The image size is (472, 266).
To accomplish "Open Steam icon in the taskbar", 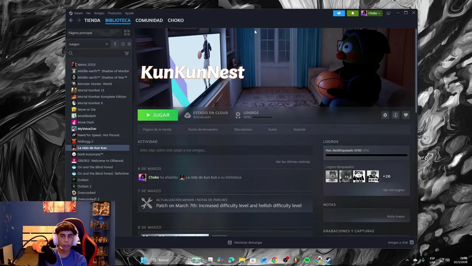I will click(328, 260).
